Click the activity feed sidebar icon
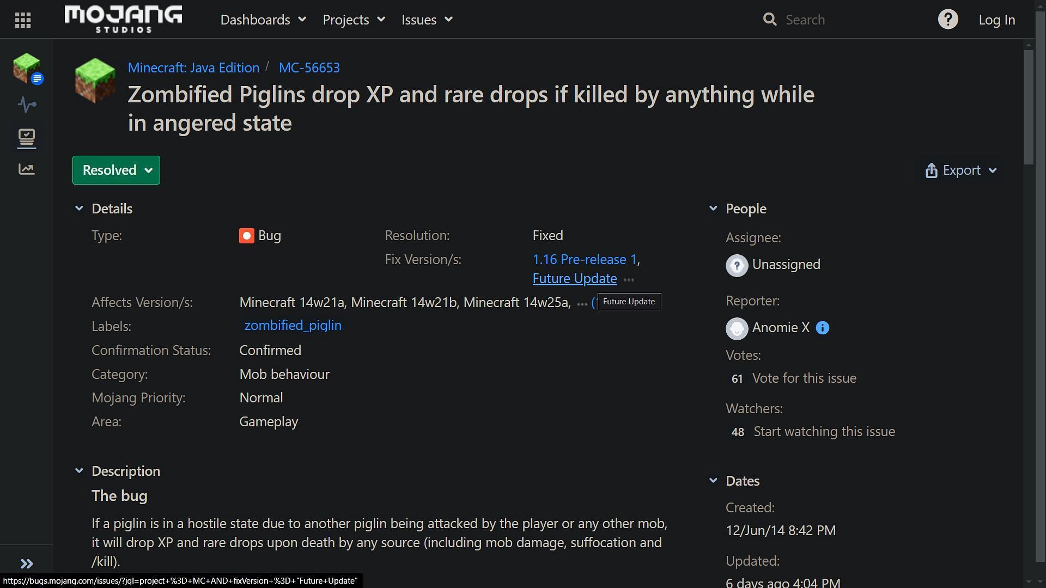 click(27, 104)
